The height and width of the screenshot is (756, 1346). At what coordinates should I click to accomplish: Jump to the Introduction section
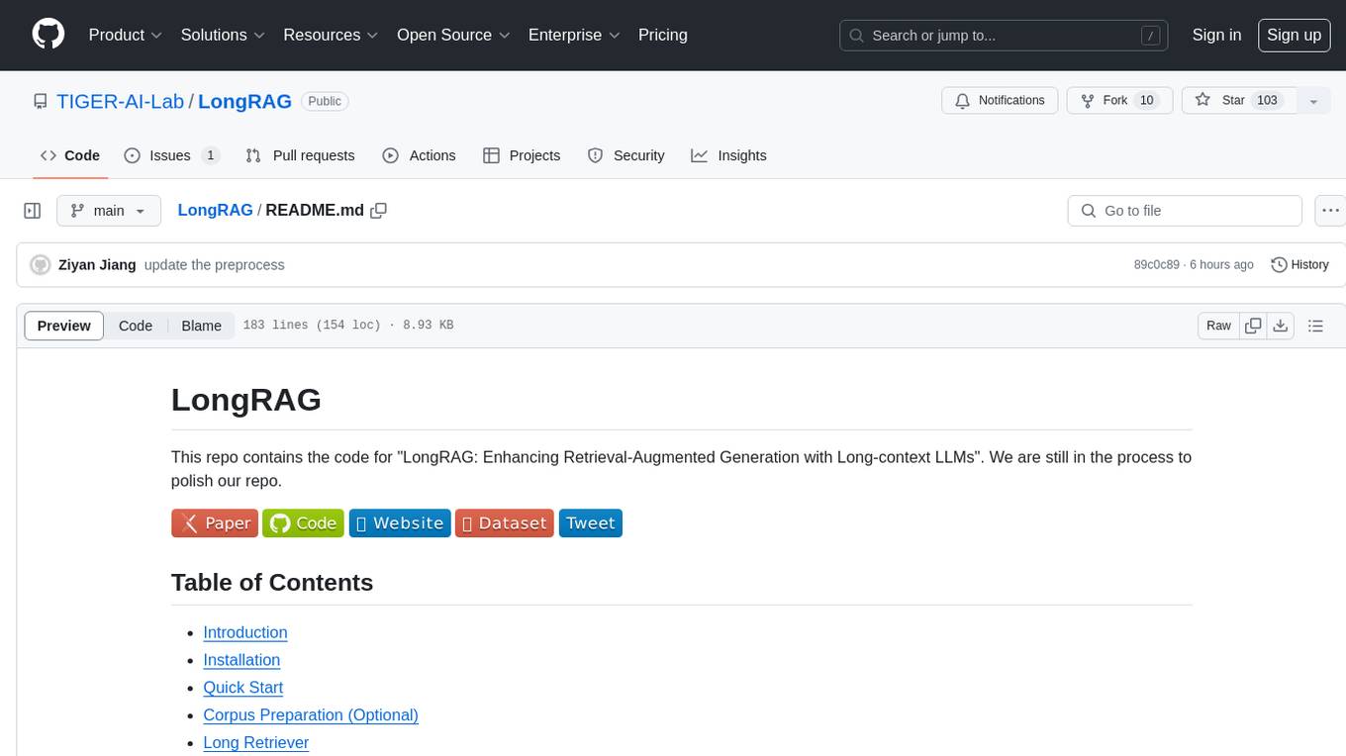245,632
